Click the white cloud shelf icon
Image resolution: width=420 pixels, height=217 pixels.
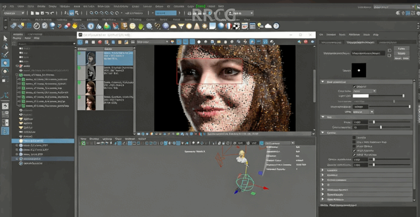tap(268, 26)
